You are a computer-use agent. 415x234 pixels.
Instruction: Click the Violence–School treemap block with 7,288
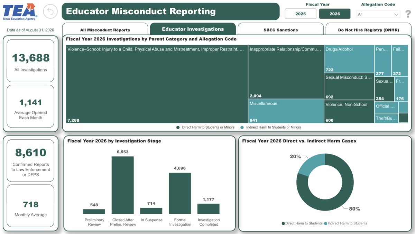point(157,84)
